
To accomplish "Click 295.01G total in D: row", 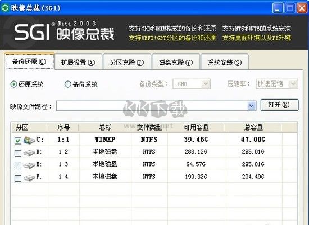I will pos(253,151).
